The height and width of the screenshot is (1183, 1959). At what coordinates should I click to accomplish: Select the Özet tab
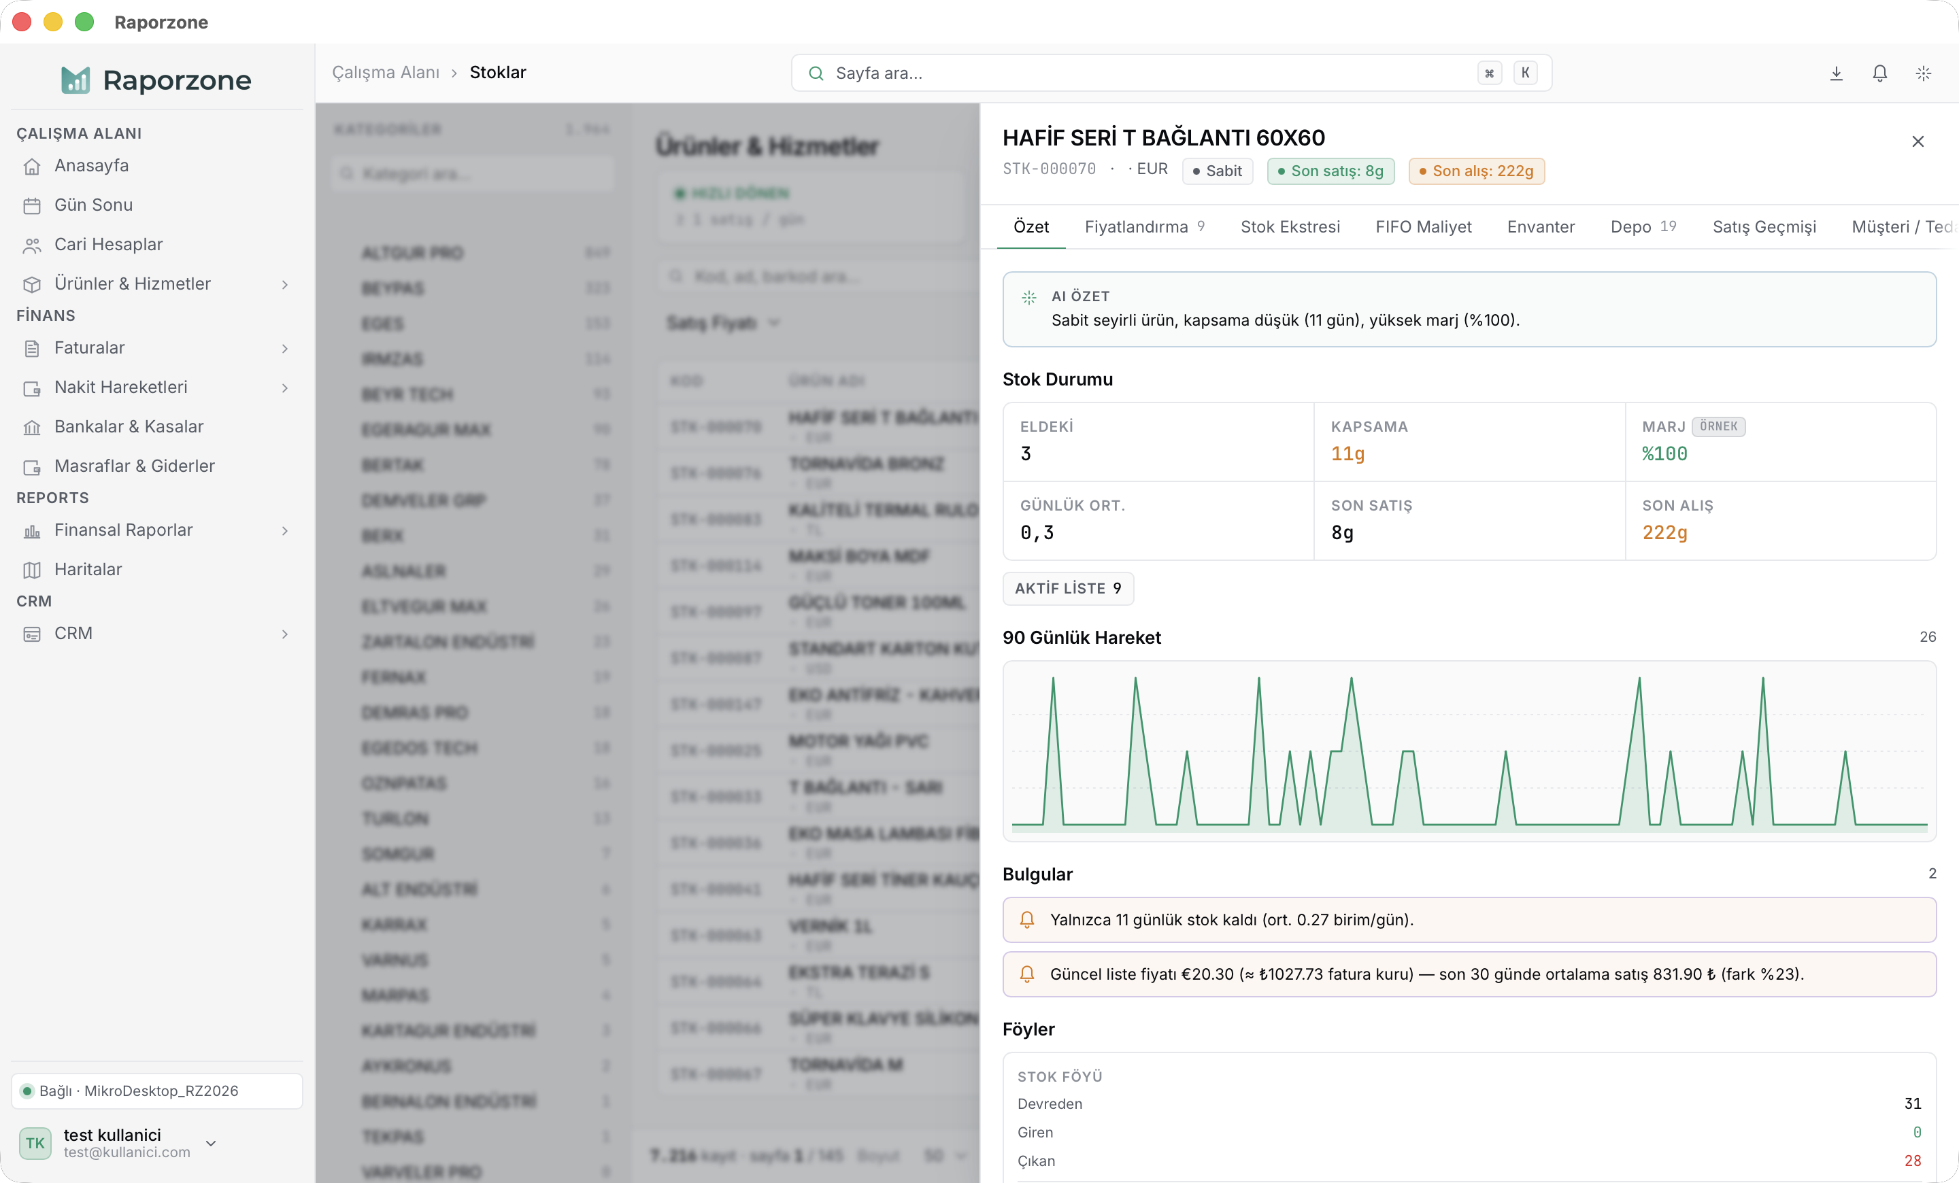coord(1031,227)
